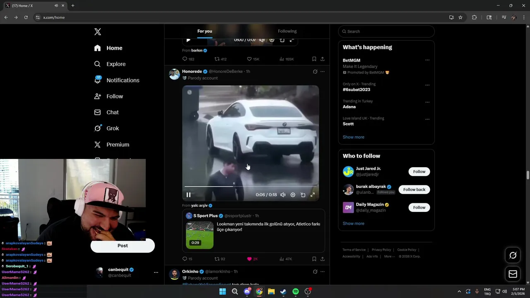The image size is (530, 298).
Task: Click the X logo in the sidebar
Action: (x=98, y=32)
